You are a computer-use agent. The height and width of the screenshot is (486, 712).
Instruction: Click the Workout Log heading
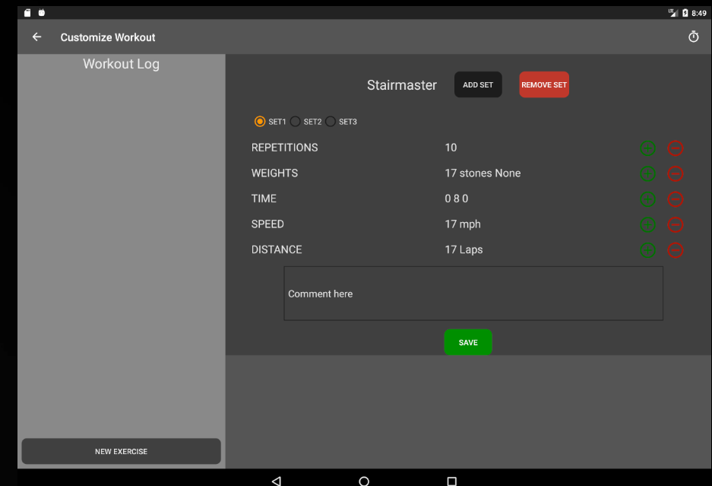pyautogui.click(x=122, y=64)
